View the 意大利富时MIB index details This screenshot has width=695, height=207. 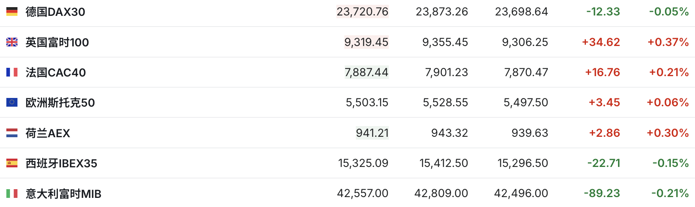click(63, 194)
